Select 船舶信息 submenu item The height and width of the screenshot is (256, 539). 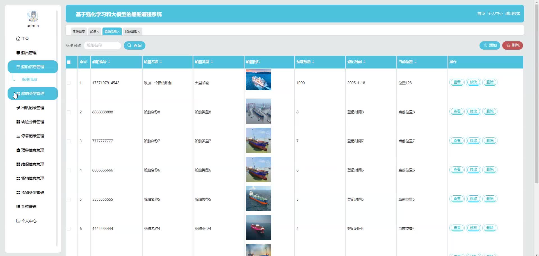(29, 79)
